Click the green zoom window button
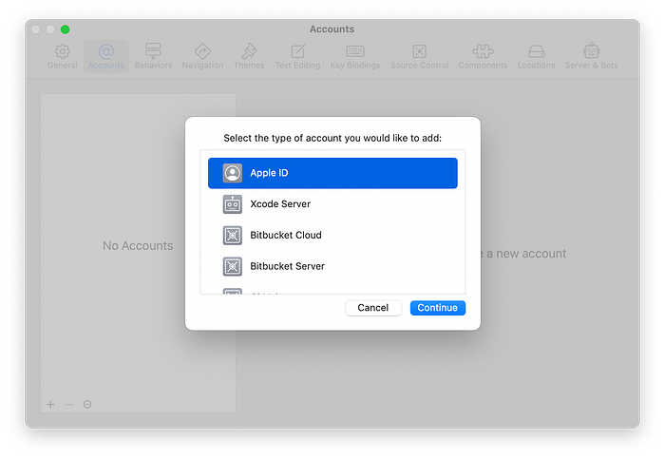This screenshot has height=459, width=665. [65, 29]
